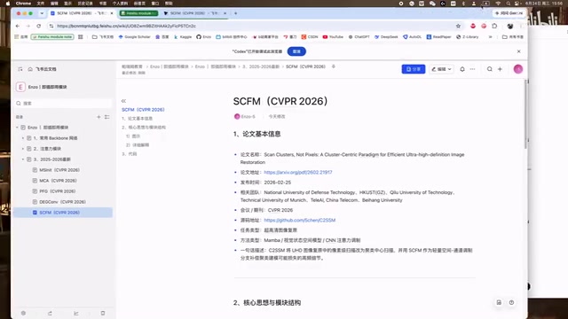Click the plus icon in the document header
This screenshot has width=568, height=319.
click(500, 69)
